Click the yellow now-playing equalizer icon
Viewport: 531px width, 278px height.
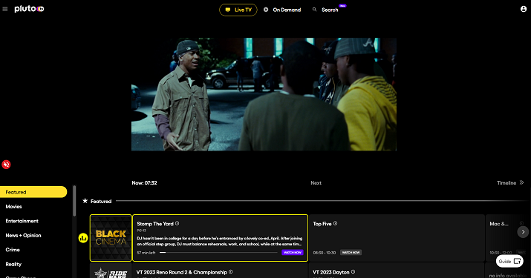click(83, 238)
